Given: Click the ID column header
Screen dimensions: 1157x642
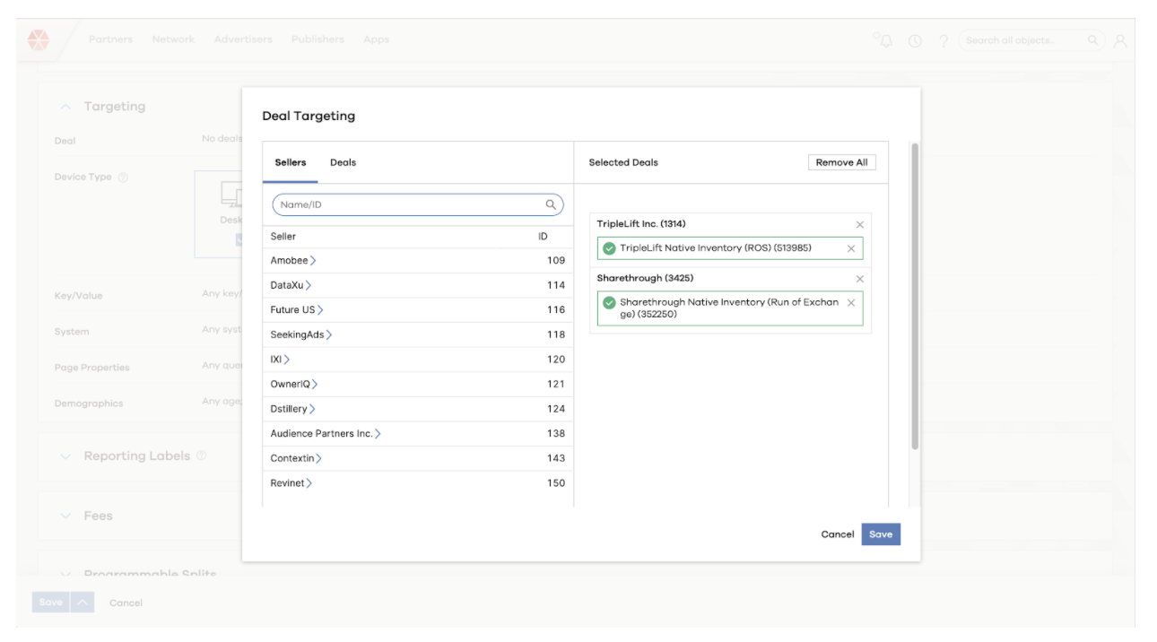Looking at the screenshot, I should tap(543, 237).
